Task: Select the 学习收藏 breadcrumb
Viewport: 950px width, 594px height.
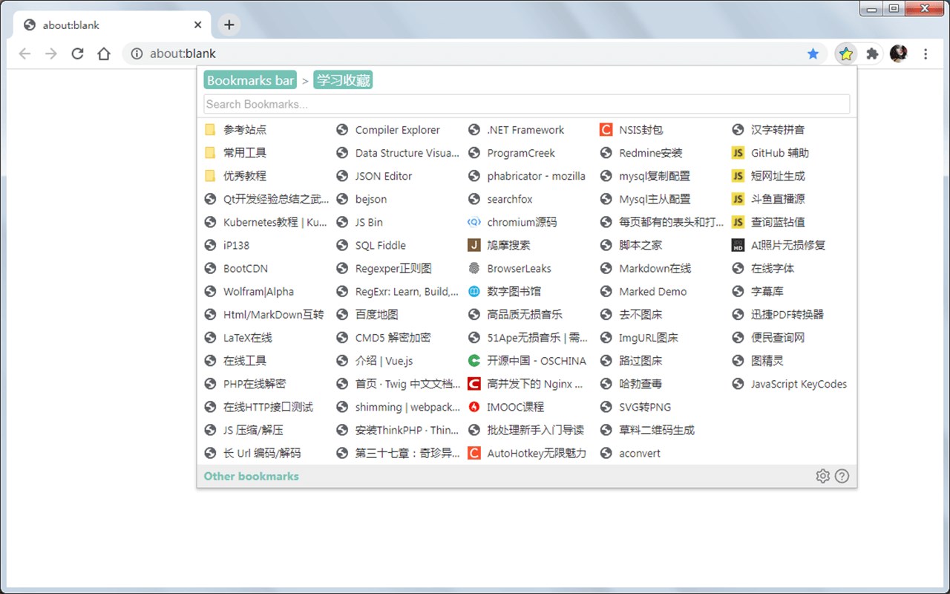Action: coord(343,80)
